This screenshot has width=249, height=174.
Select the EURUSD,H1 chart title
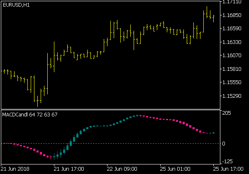coord(16,5)
